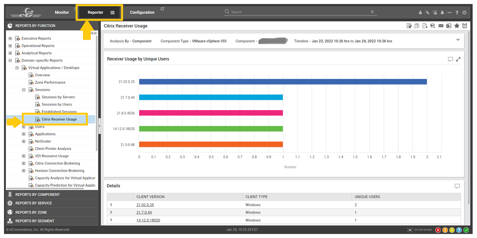Collapse the Domain-specific Reports node
Image resolution: width=477 pixels, height=238 pixels.
point(10,60)
